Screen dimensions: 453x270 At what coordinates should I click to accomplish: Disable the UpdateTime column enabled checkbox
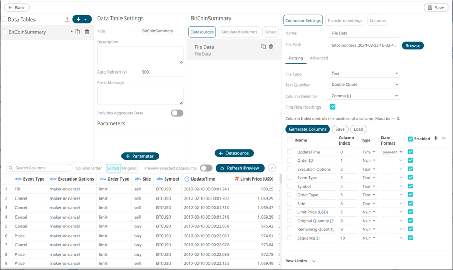(x=410, y=152)
